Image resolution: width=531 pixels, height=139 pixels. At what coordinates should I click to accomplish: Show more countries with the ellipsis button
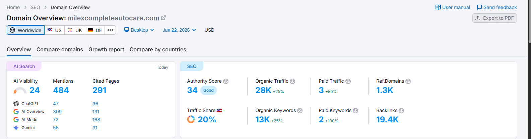(x=110, y=30)
